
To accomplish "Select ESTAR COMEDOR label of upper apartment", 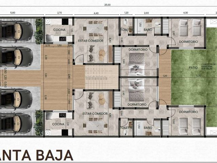I will tap(91, 41).
